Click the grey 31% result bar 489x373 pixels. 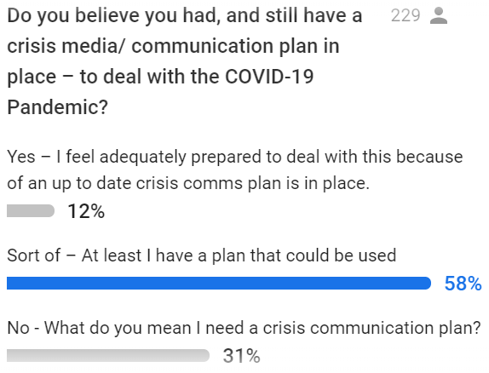coord(108,355)
